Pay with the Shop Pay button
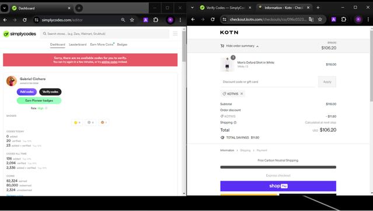 (x=278, y=186)
